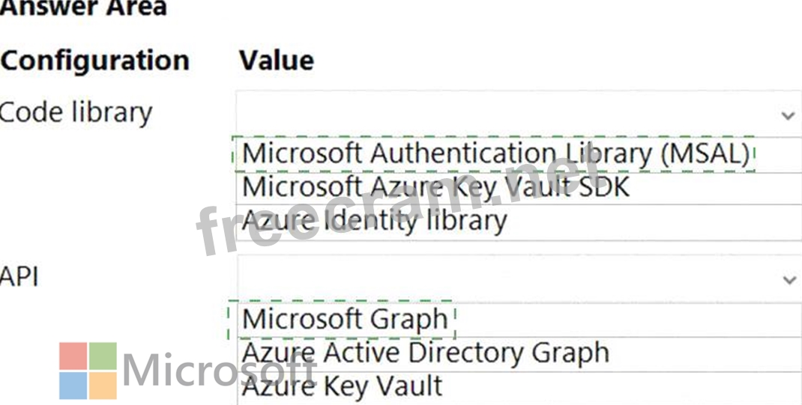This screenshot has width=802, height=405.
Task: Click the red square of Microsoft logo
Action: (73, 356)
